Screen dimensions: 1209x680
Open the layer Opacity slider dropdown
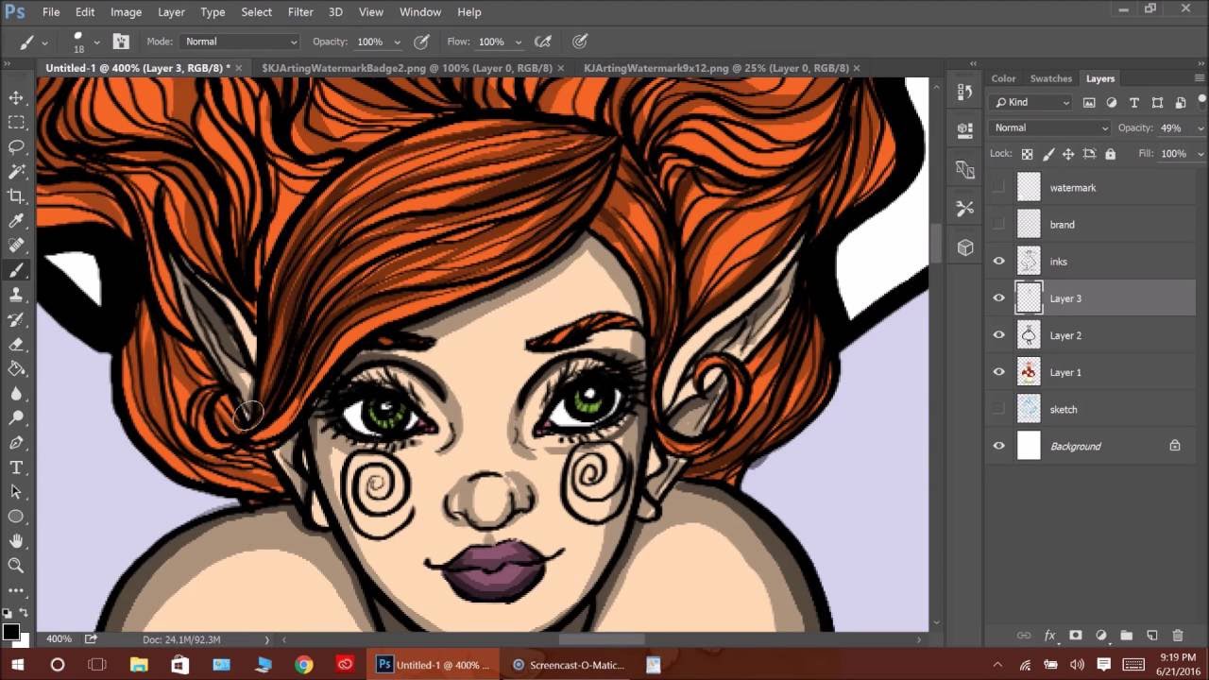coord(1200,127)
